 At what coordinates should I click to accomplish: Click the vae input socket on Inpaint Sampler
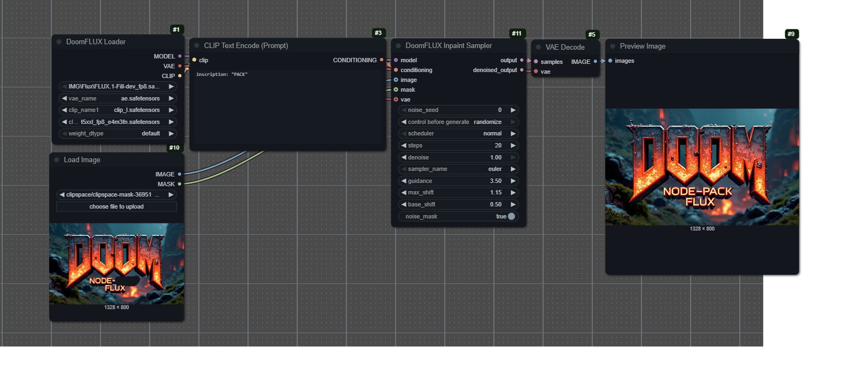coord(396,99)
